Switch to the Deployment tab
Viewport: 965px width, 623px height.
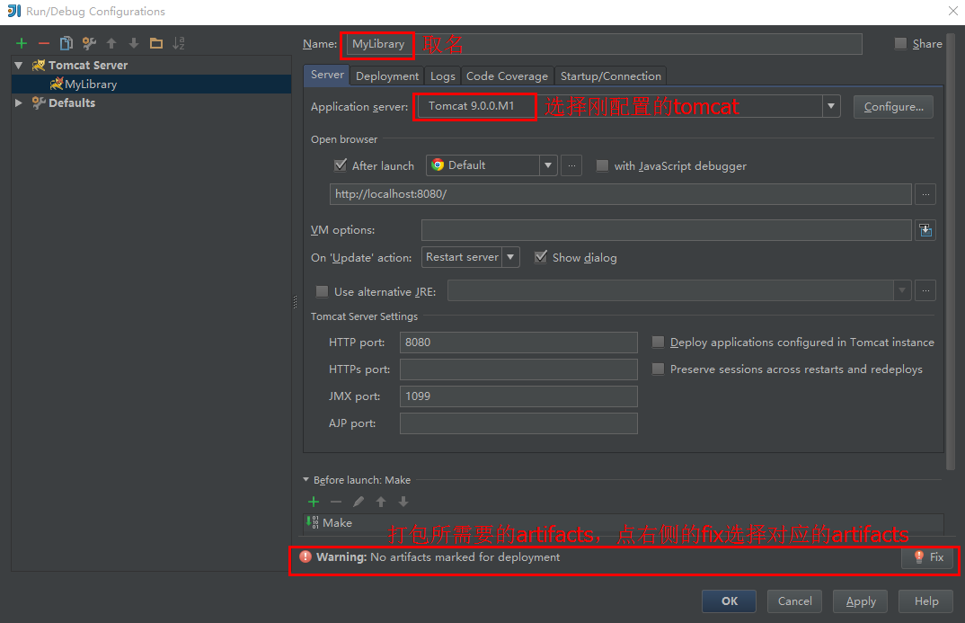pos(387,76)
